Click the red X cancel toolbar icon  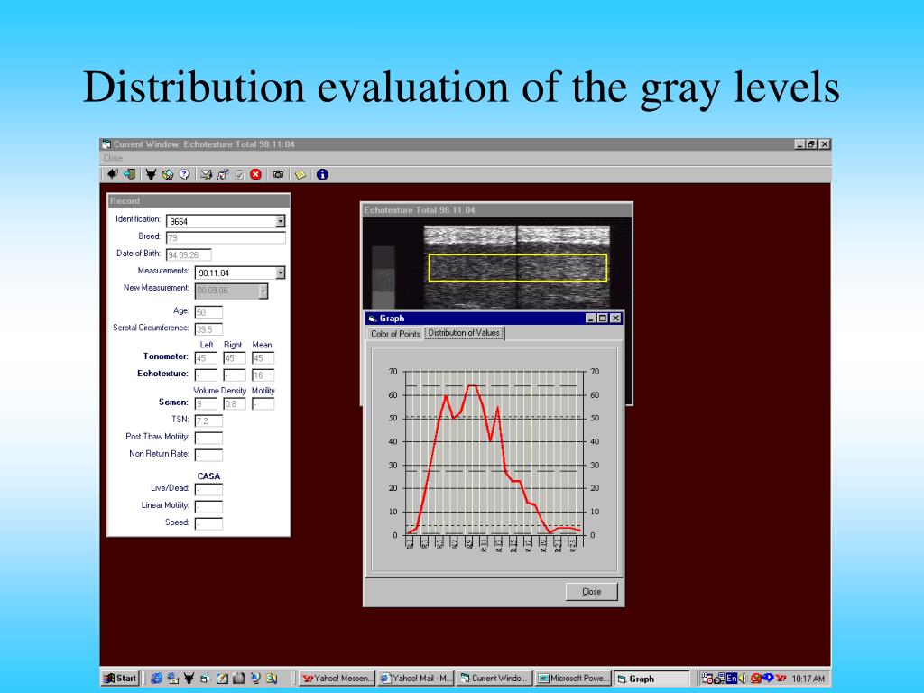[x=255, y=174]
